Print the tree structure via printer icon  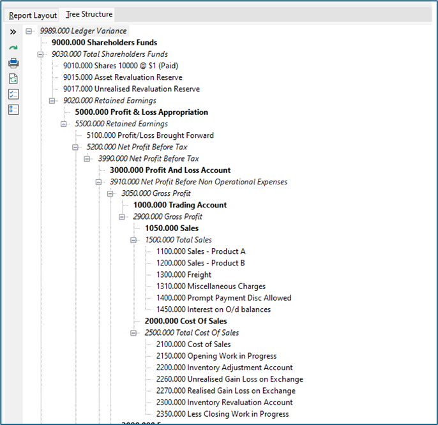[13, 63]
